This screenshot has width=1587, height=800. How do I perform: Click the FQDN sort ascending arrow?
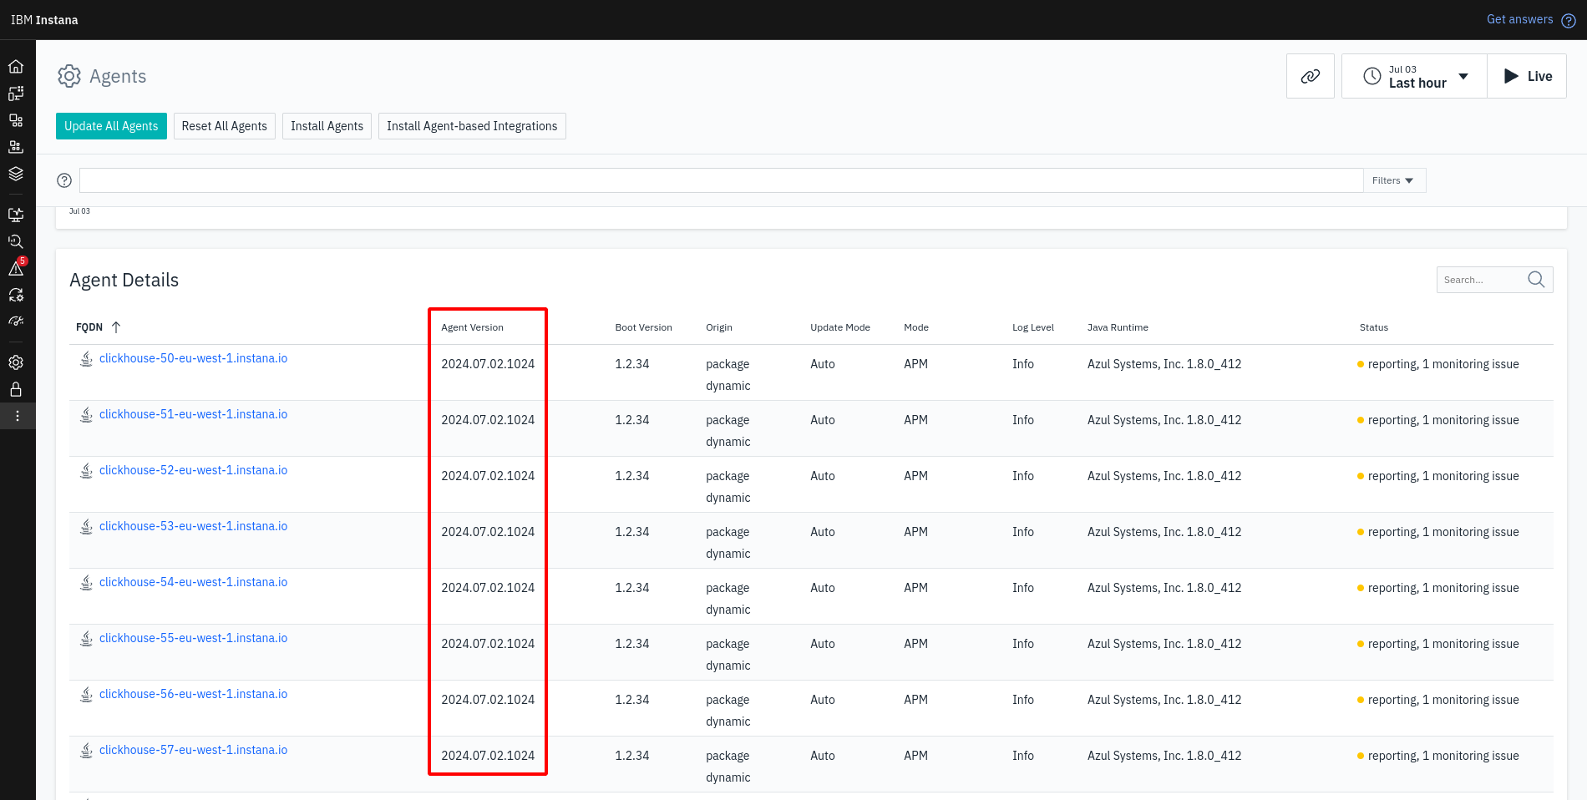pos(116,327)
